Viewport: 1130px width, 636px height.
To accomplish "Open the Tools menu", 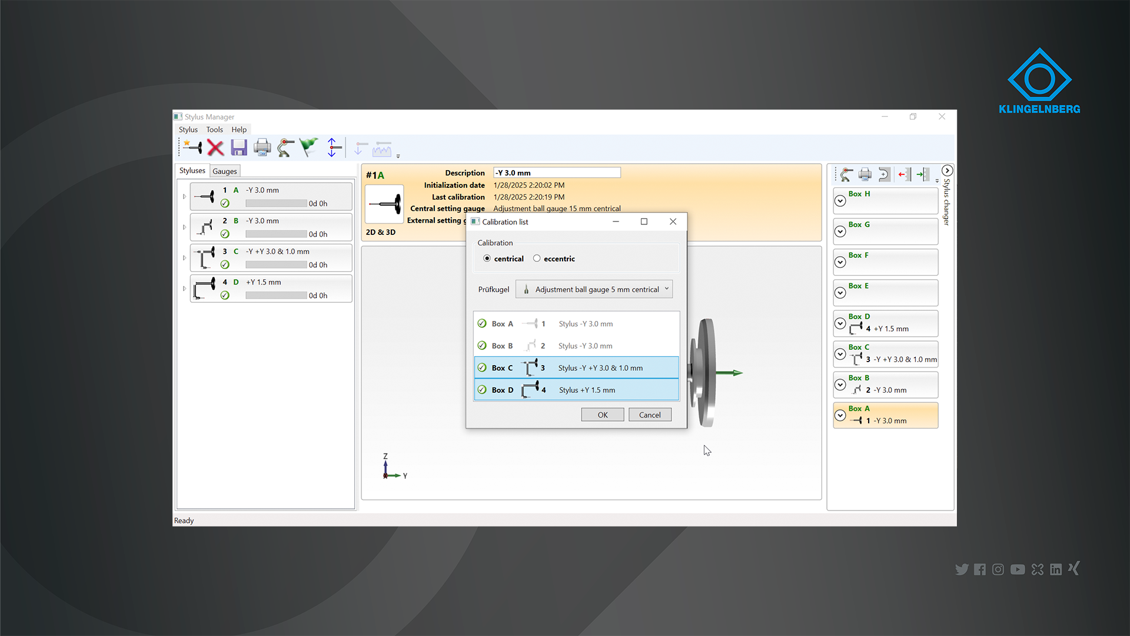I will pos(215,130).
